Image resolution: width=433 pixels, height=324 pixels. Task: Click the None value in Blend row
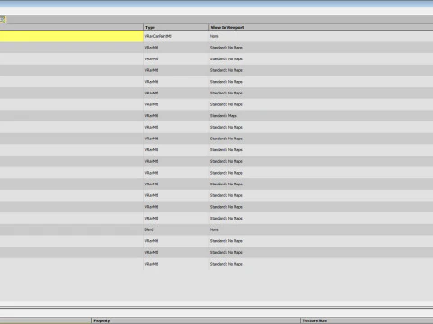215,229
